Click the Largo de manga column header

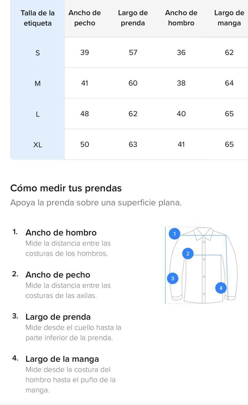[229, 18]
